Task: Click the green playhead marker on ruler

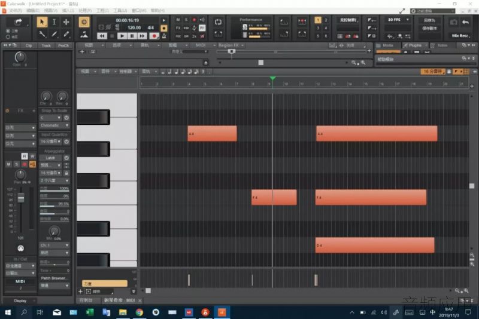Action: coord(273,79)
